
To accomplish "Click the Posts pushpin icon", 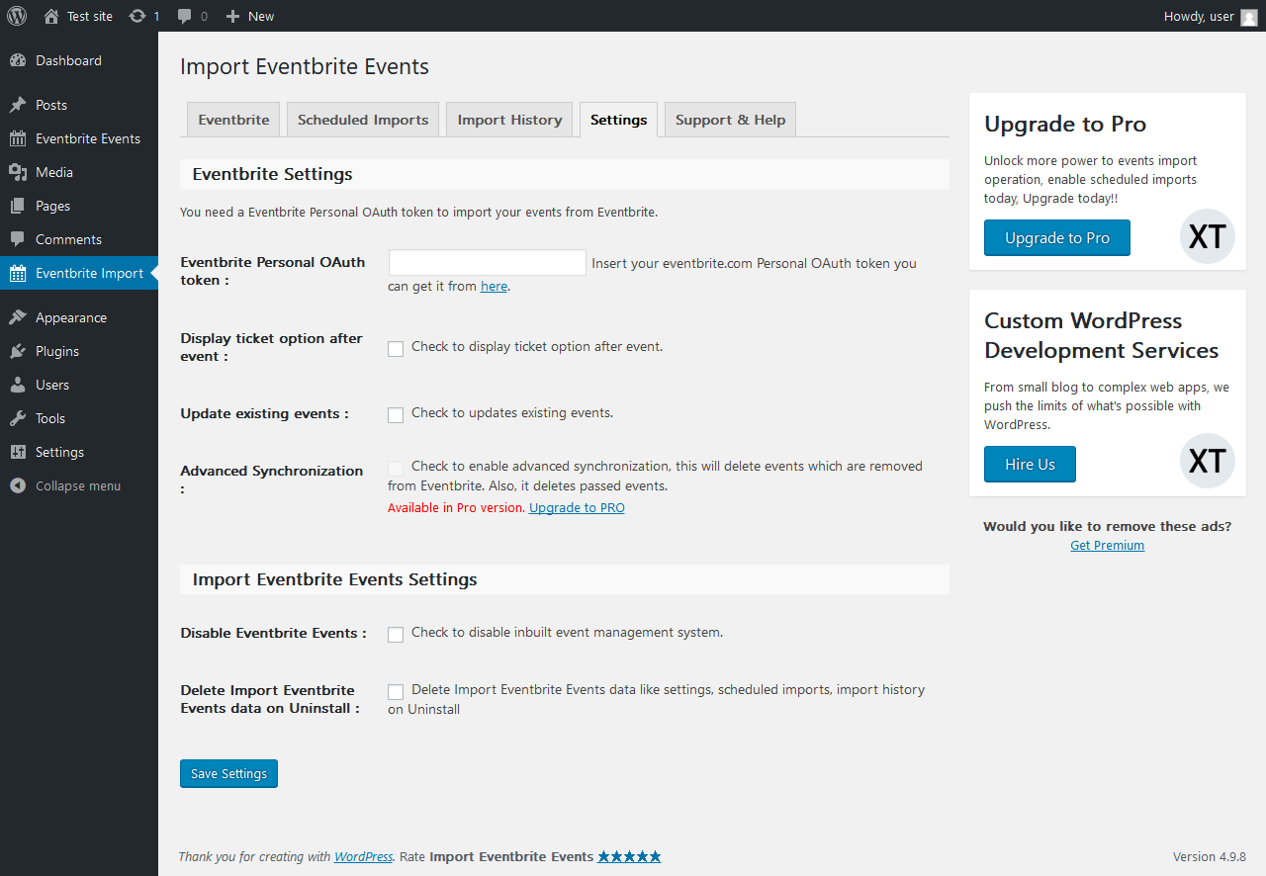I will coord(18,105).
